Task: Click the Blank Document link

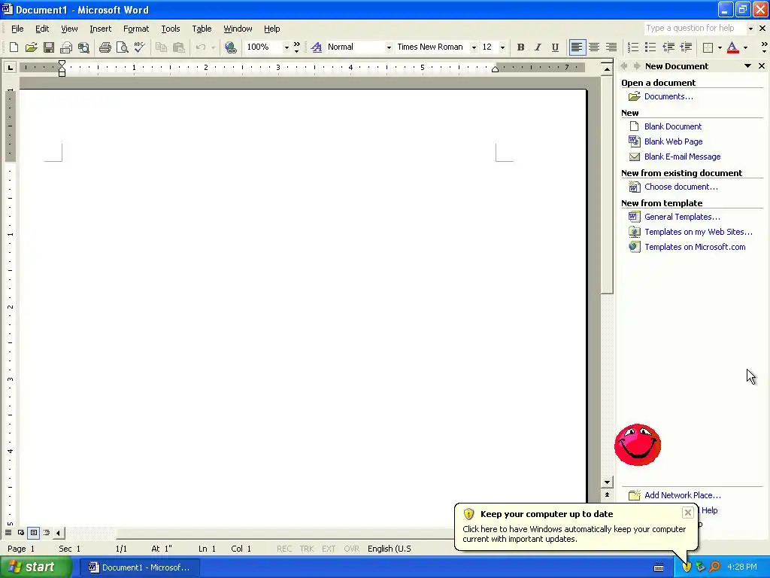Action: tap(673, 126)
